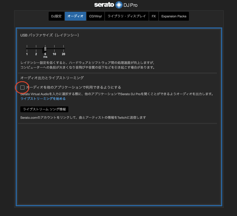
Task: Click the 20 ms label under the buffer slider
Action: (63, 54)
